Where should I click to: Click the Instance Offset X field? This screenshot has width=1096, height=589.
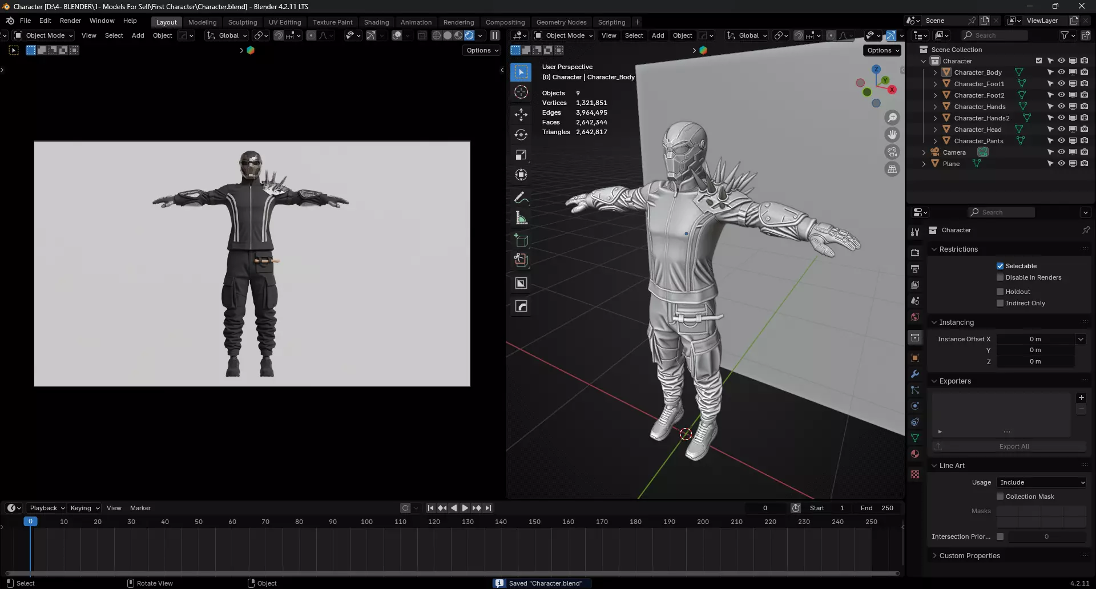point(1035,339)
